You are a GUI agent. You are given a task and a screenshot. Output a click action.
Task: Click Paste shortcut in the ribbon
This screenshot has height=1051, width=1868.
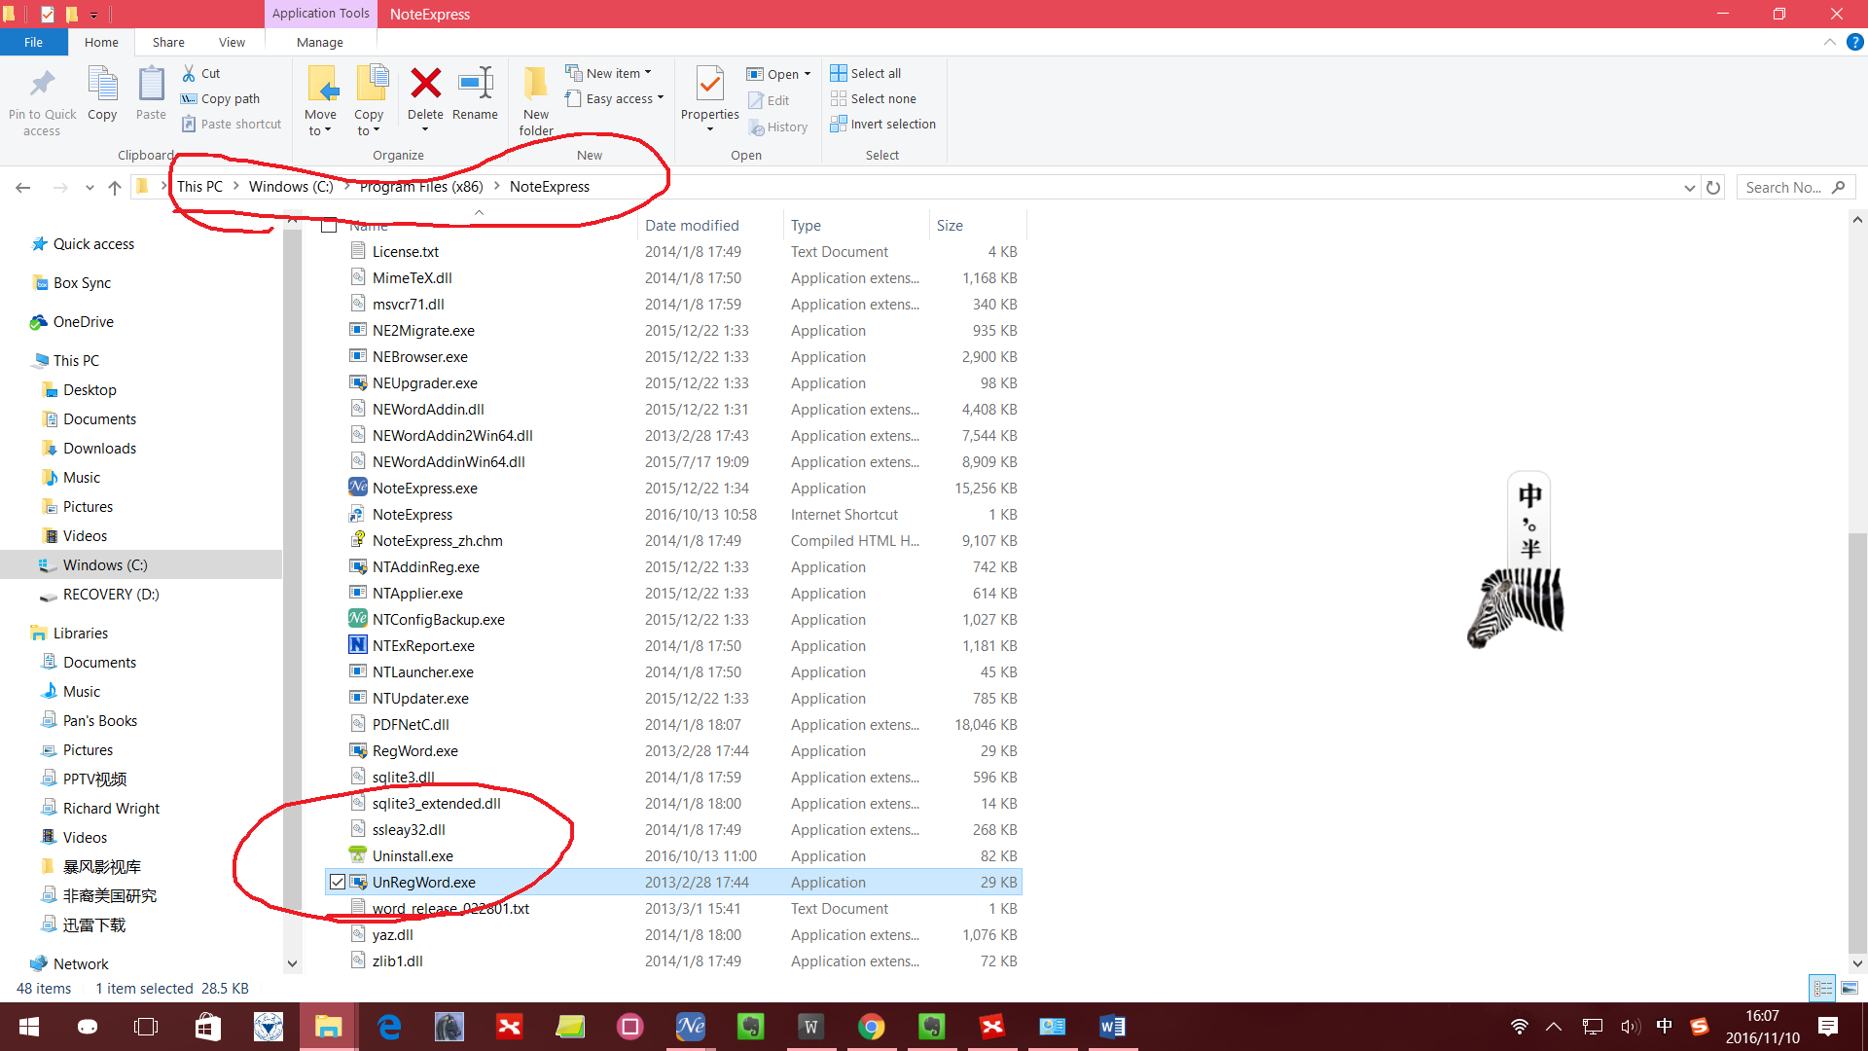click(x=232, y=124)
